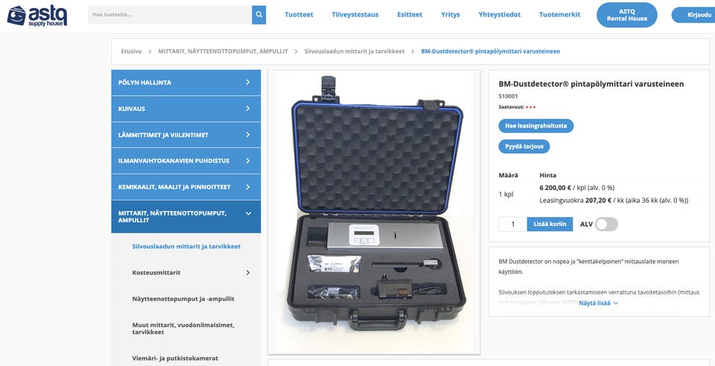Screen dimensions: 715x366
Task: Open Pölyn hallinta category
Action: click(186, 83)
